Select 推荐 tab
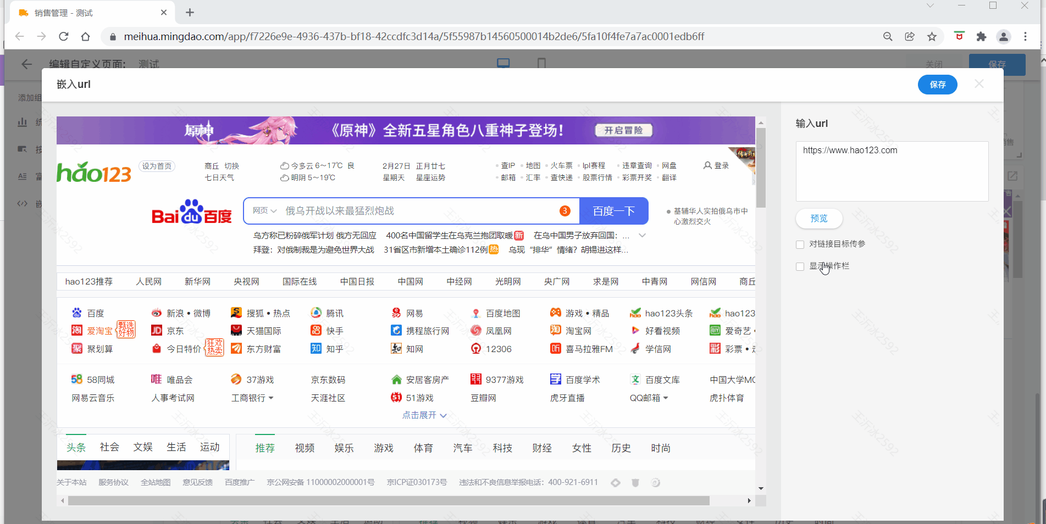This screenshot has width=1046, height=524. [x=265, y=448]
